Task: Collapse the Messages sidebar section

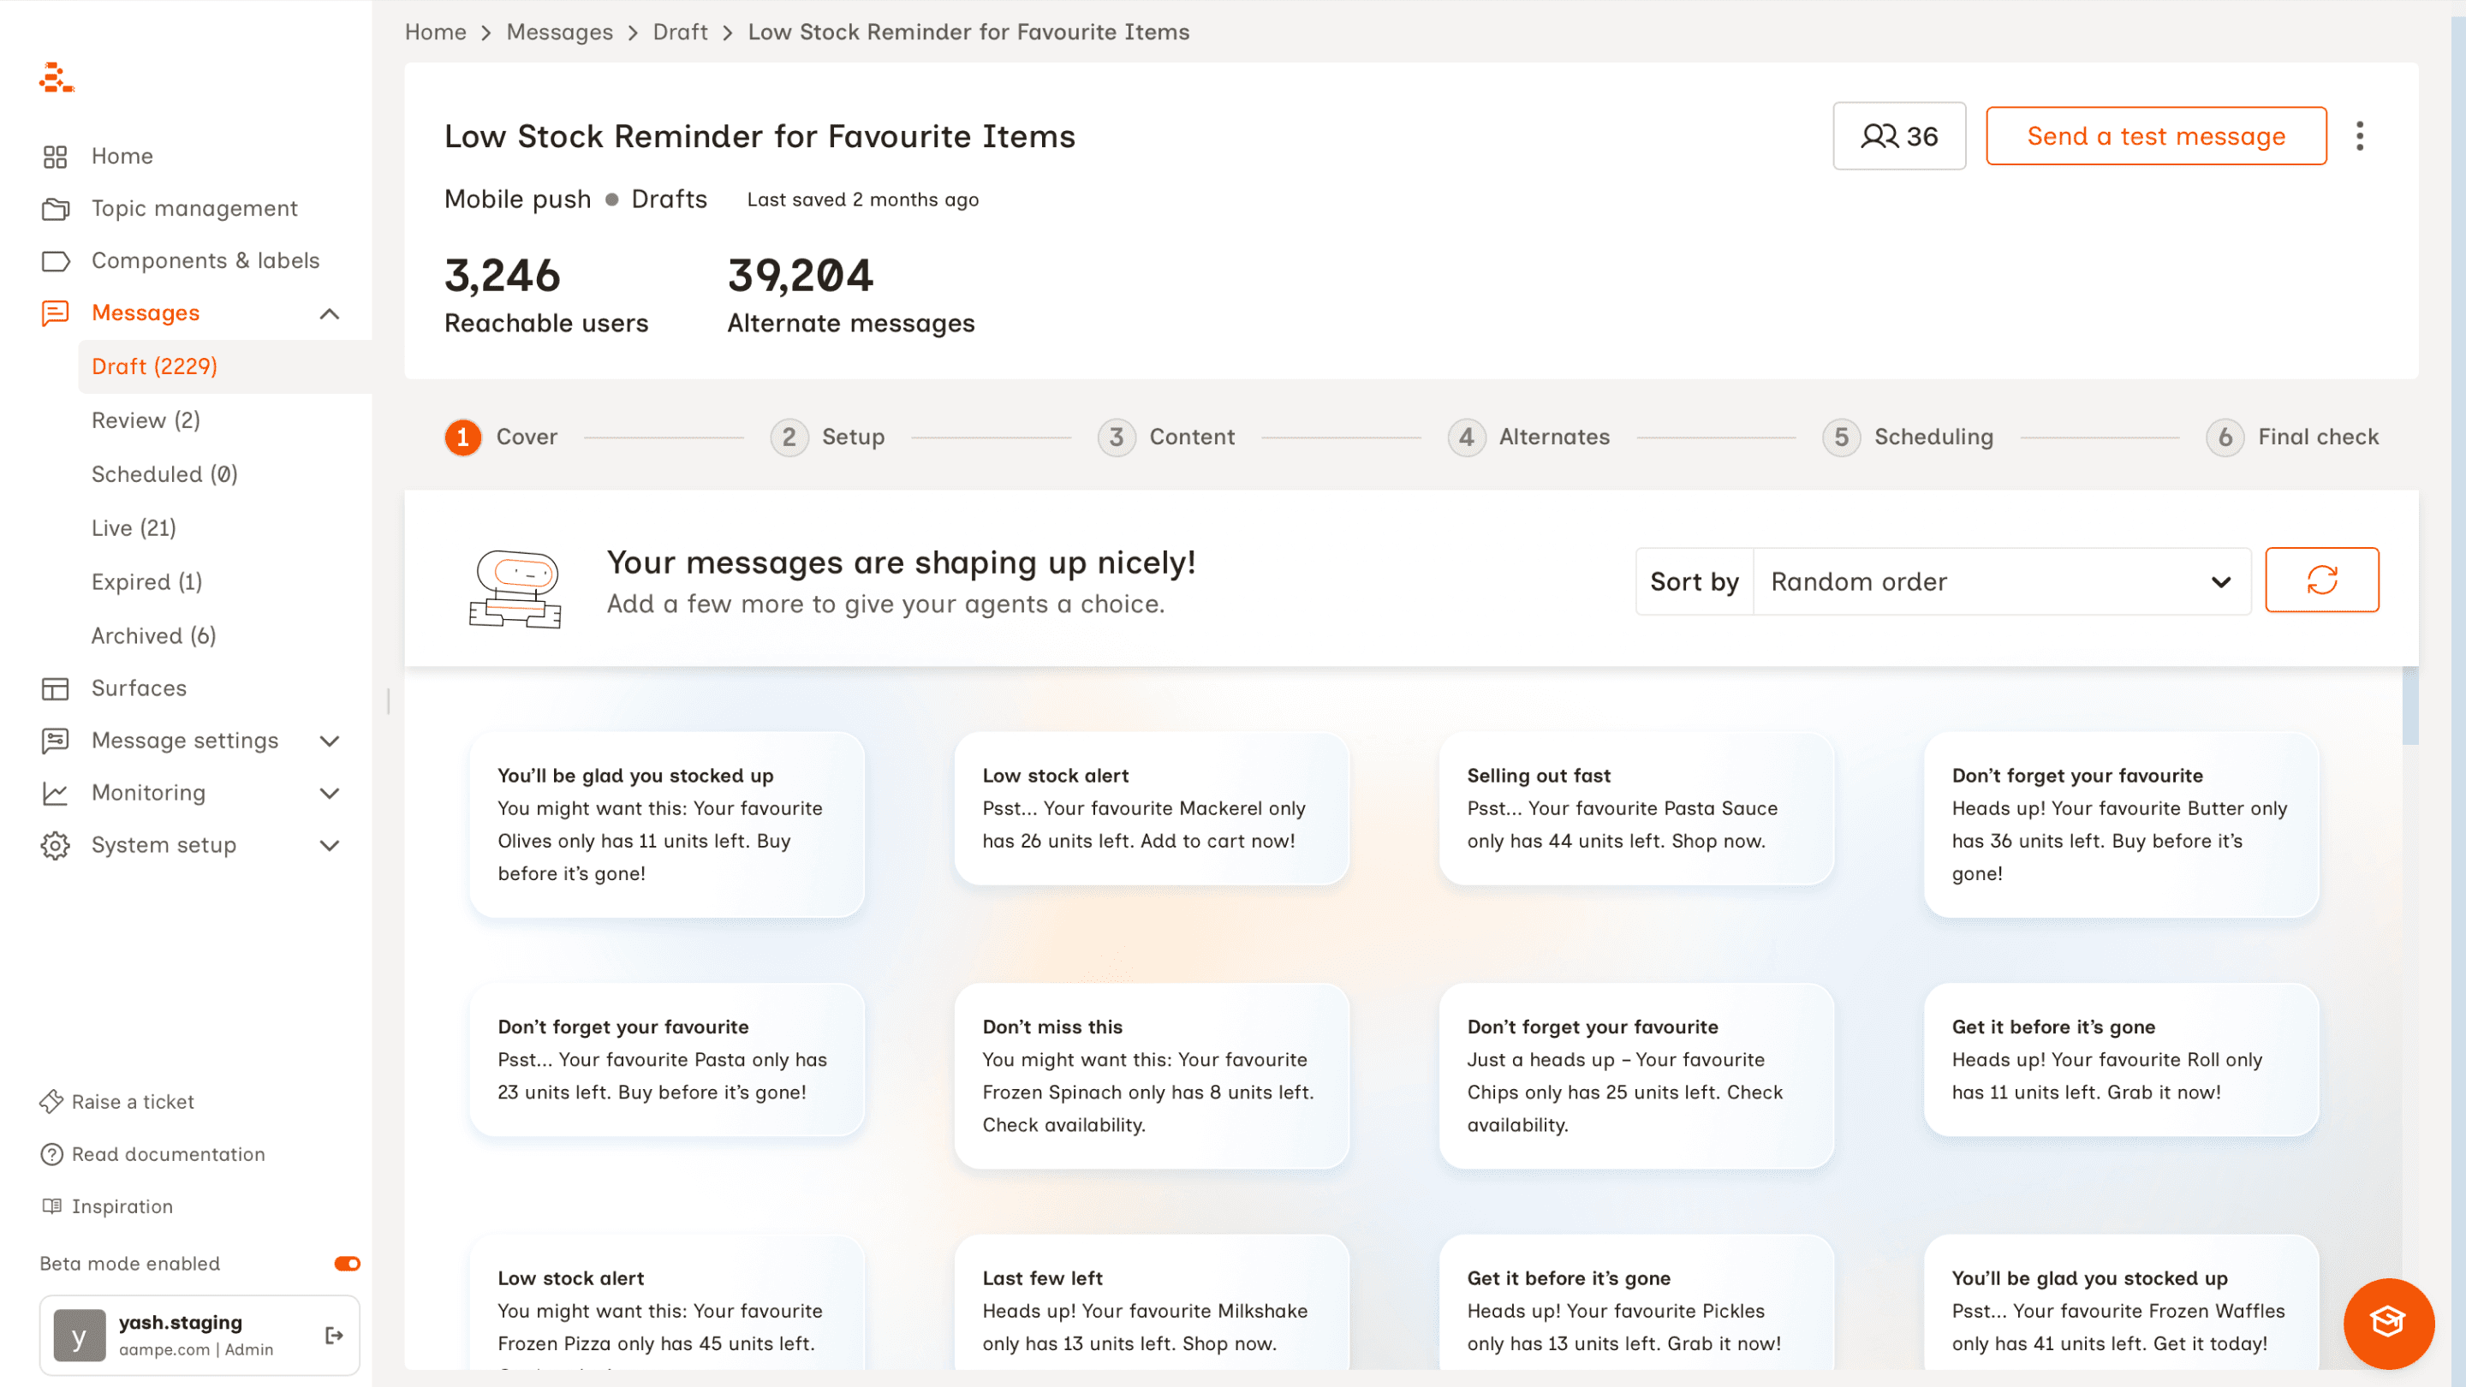Action: tap(328, 313)
